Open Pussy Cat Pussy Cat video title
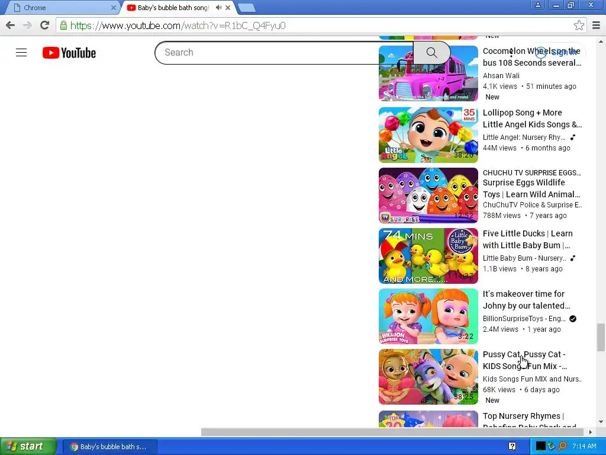606x455 pixels. 525,360
